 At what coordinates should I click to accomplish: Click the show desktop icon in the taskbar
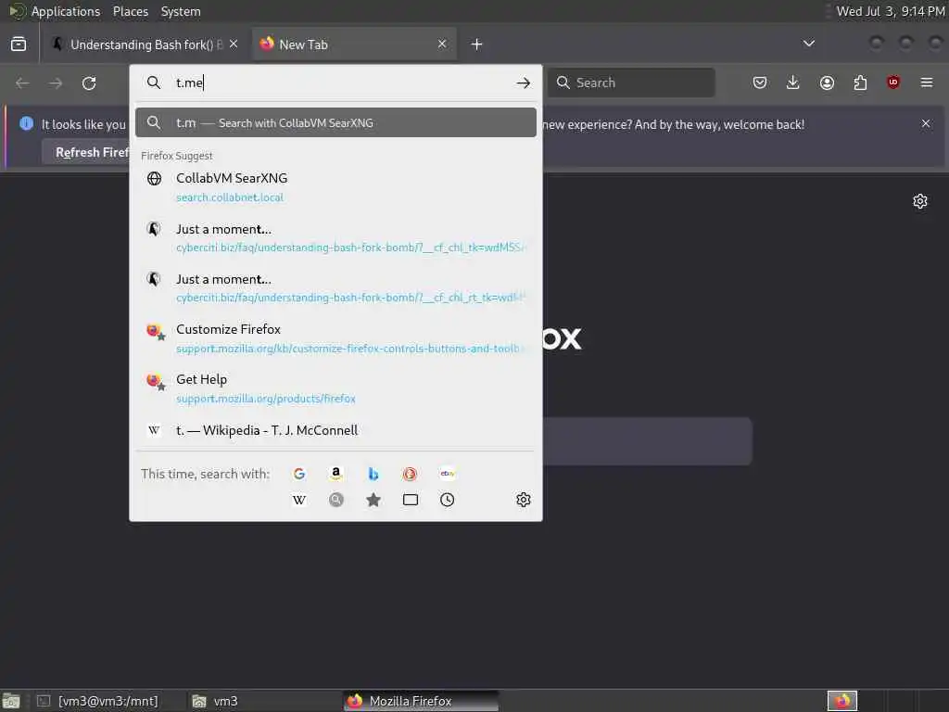(x=11, y=701)
